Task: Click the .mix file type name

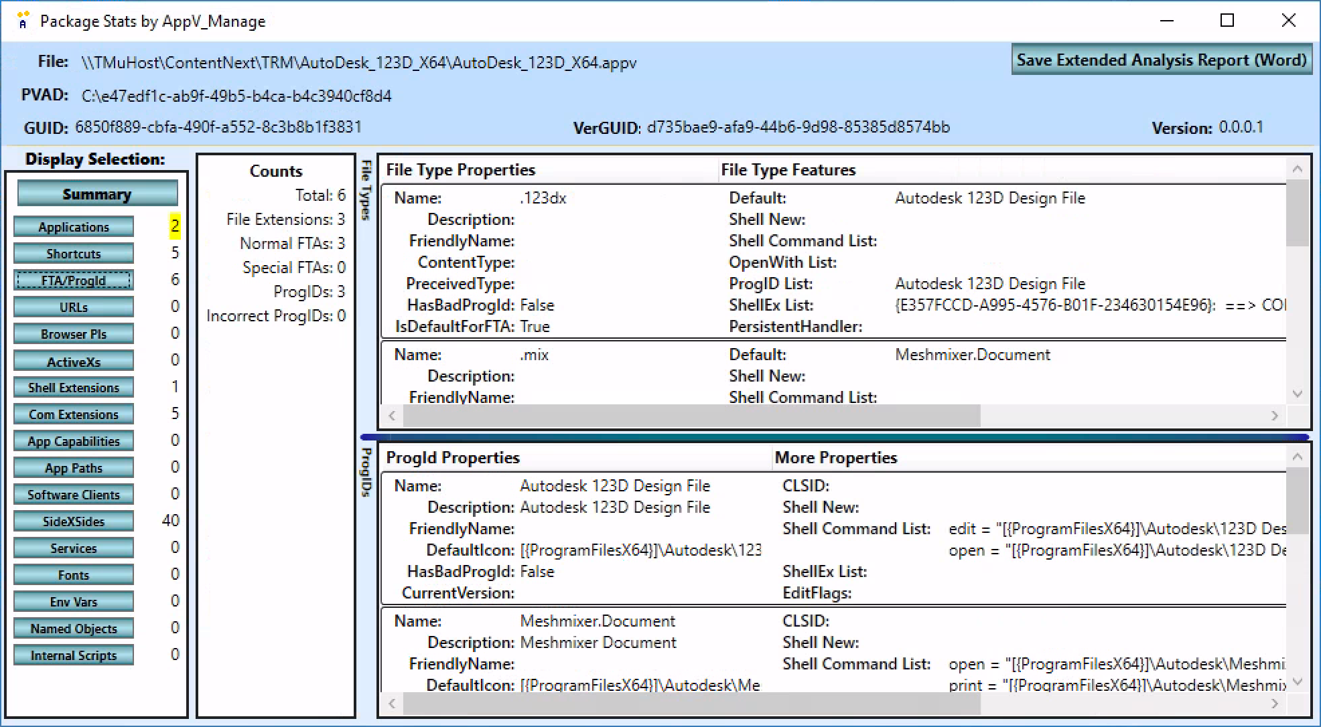Action: pos(535,355)
